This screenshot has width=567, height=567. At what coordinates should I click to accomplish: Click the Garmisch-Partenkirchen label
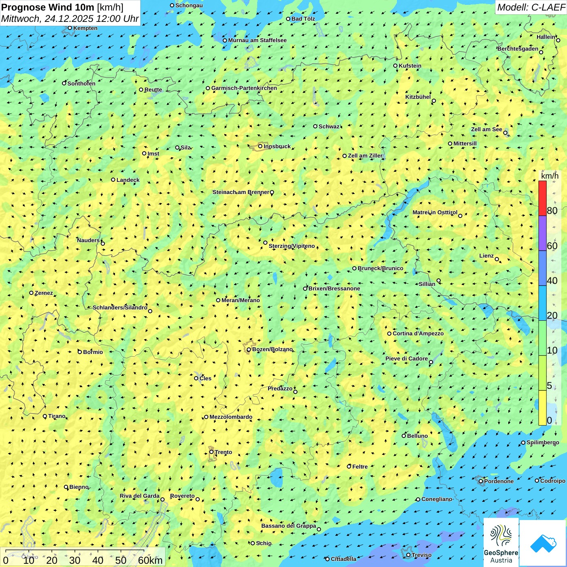244,88
